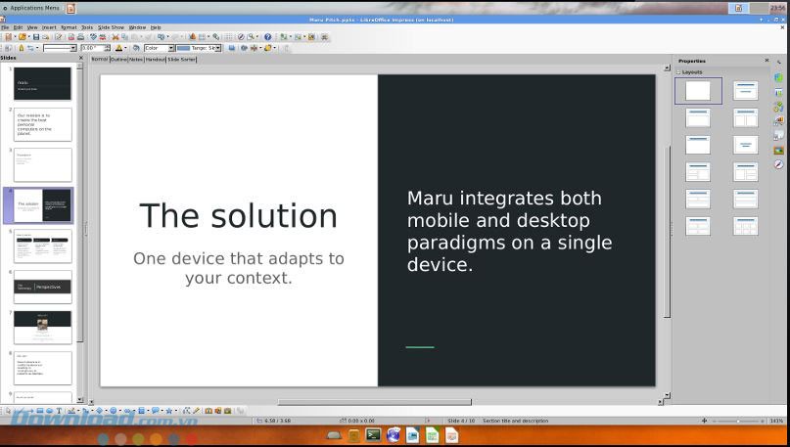This screenshot has width=790, height=447.
Task: Select the Text tool in drawing toolbar
Action: click(x=59, y=411)
